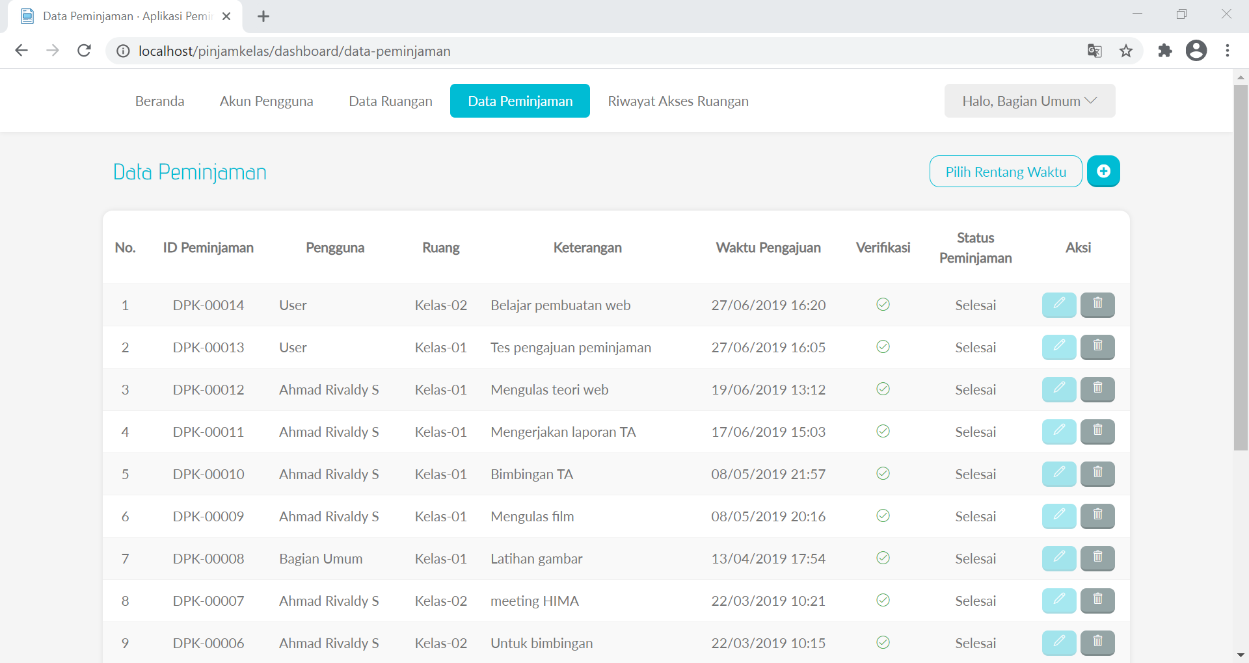Click the verification checkmark for DPK-00012
1249x663 pixels.
(x=883, y=389)
